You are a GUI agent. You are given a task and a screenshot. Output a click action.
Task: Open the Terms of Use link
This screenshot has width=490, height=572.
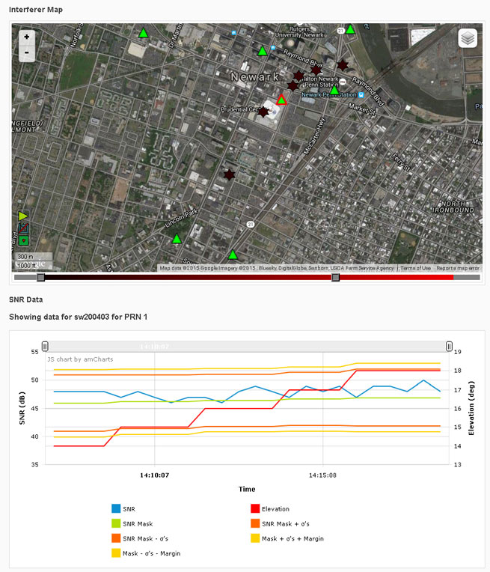(x=415, y=268)
